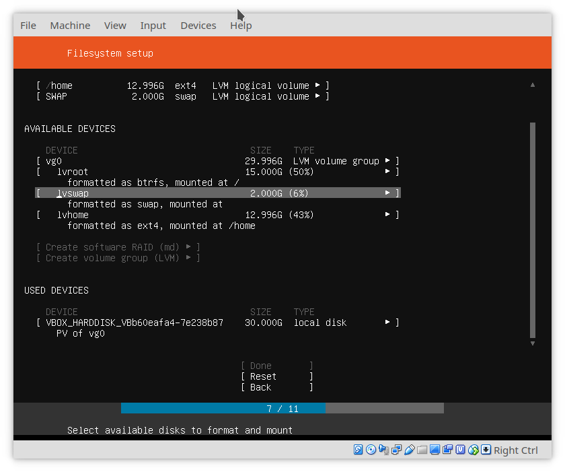This screenshot has width=565, height=472.
Task: Click the mouse integration status icon
Action: point(473,450)
